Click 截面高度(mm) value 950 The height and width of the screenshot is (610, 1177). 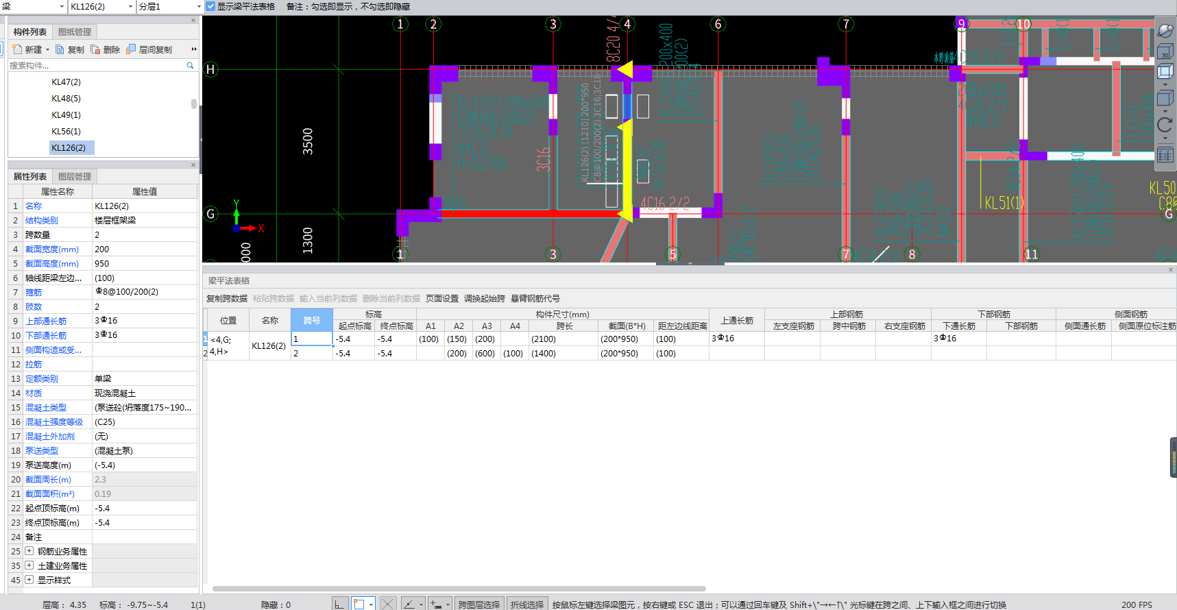[145, 263]
